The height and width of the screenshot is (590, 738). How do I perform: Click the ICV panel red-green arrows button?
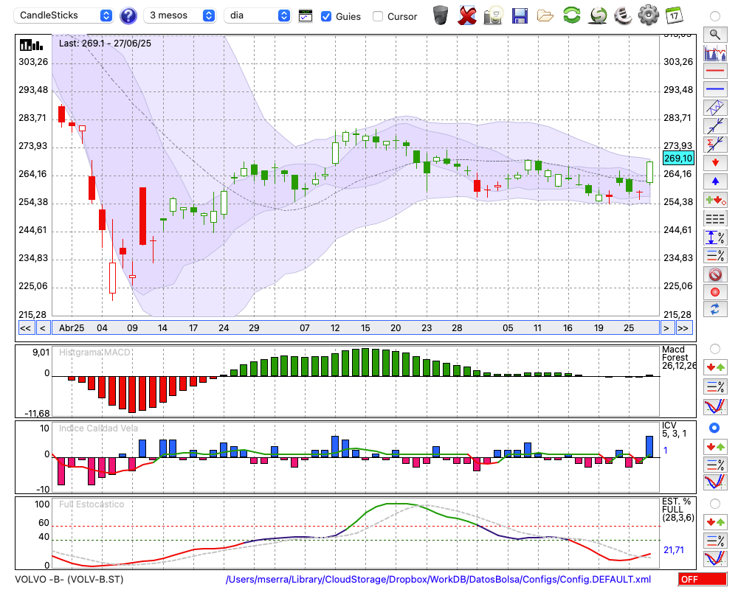click(x=715, y=446)
